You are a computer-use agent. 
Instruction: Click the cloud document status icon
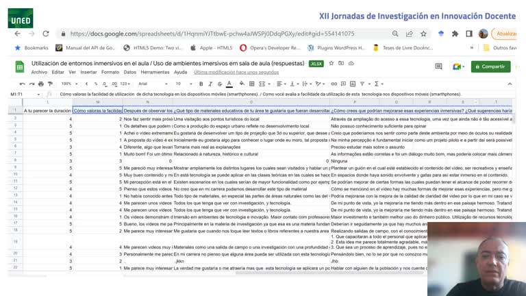[x=351, y=63]
